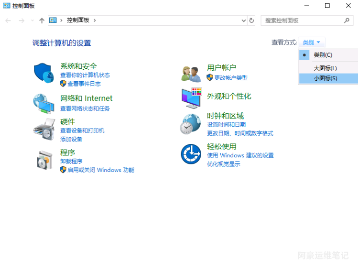Select the 类别(C) view option
Viewport: 358px width, 268px height.
pos(323,55)
